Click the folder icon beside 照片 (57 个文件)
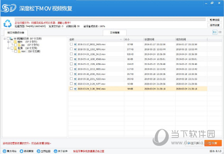This screenshot has width=224, height=154. click(15, 42)
